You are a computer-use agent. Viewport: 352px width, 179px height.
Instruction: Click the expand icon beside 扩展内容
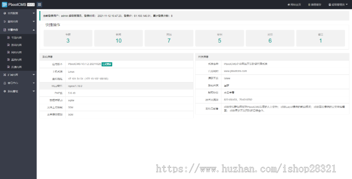click(5, 75)
